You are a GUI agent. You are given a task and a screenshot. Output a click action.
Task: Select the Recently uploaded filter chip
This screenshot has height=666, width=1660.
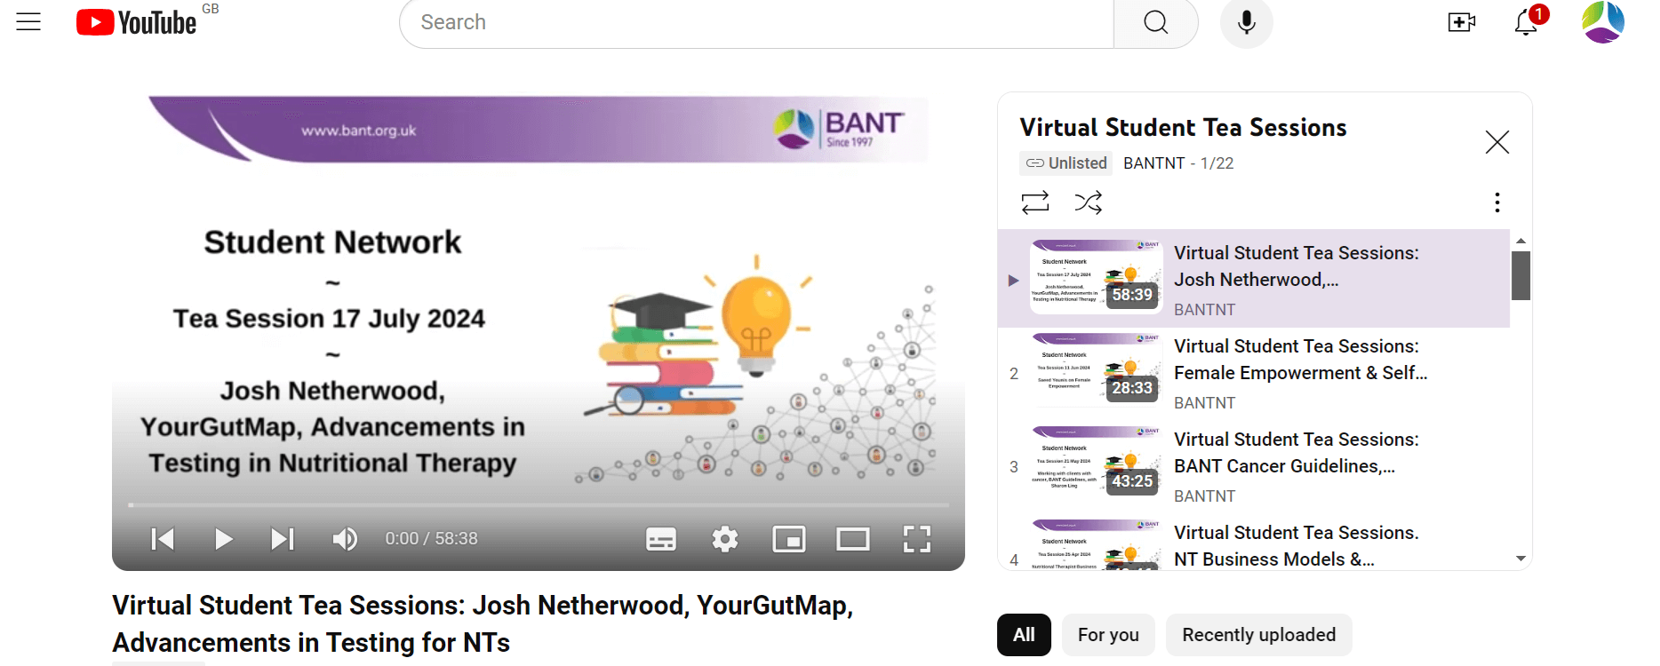coord(1258,635)
